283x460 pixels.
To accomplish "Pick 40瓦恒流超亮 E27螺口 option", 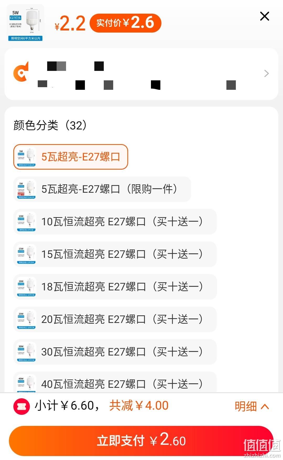I will (x=115, y=382).
